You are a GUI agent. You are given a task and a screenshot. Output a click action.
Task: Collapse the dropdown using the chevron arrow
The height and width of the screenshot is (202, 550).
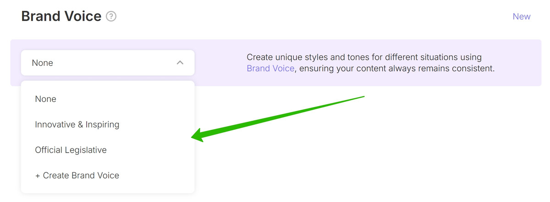pyautogui.click(x=180, y=63)
